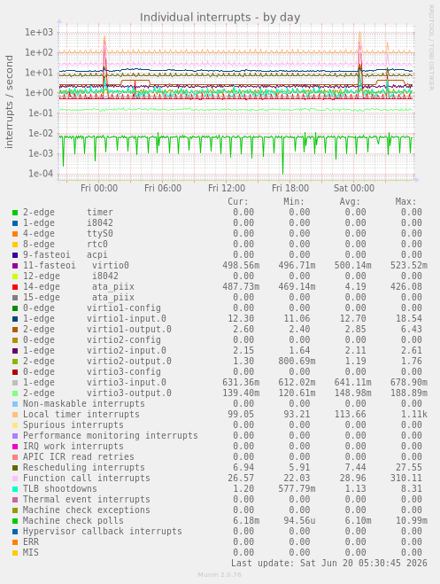Click the Last update timestamp text
The image size is (440, 584).
[x=328, y=563]
